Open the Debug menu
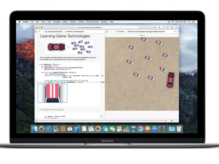The image size is (219, 164). point(81,22)
